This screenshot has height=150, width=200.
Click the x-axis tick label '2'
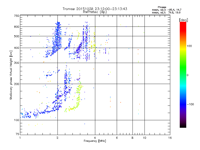click(57, 138)
